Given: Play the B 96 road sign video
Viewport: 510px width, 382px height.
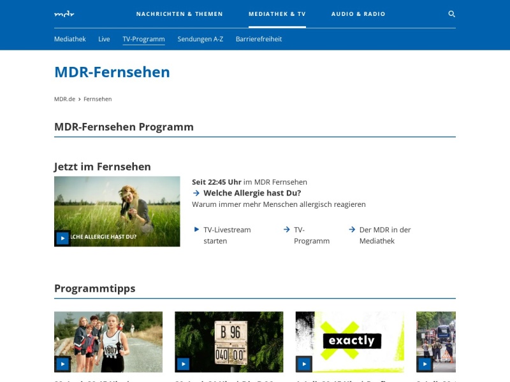Looking at the screenshot, I should 183,364.
